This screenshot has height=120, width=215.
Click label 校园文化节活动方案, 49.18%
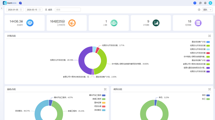tap(62, 60)
